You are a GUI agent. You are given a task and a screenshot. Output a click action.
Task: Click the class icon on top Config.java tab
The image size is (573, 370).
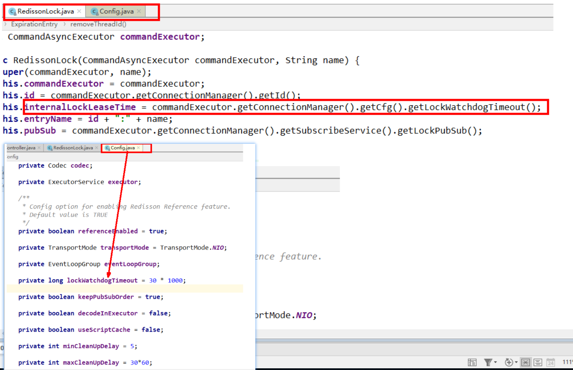pos(94,12)
